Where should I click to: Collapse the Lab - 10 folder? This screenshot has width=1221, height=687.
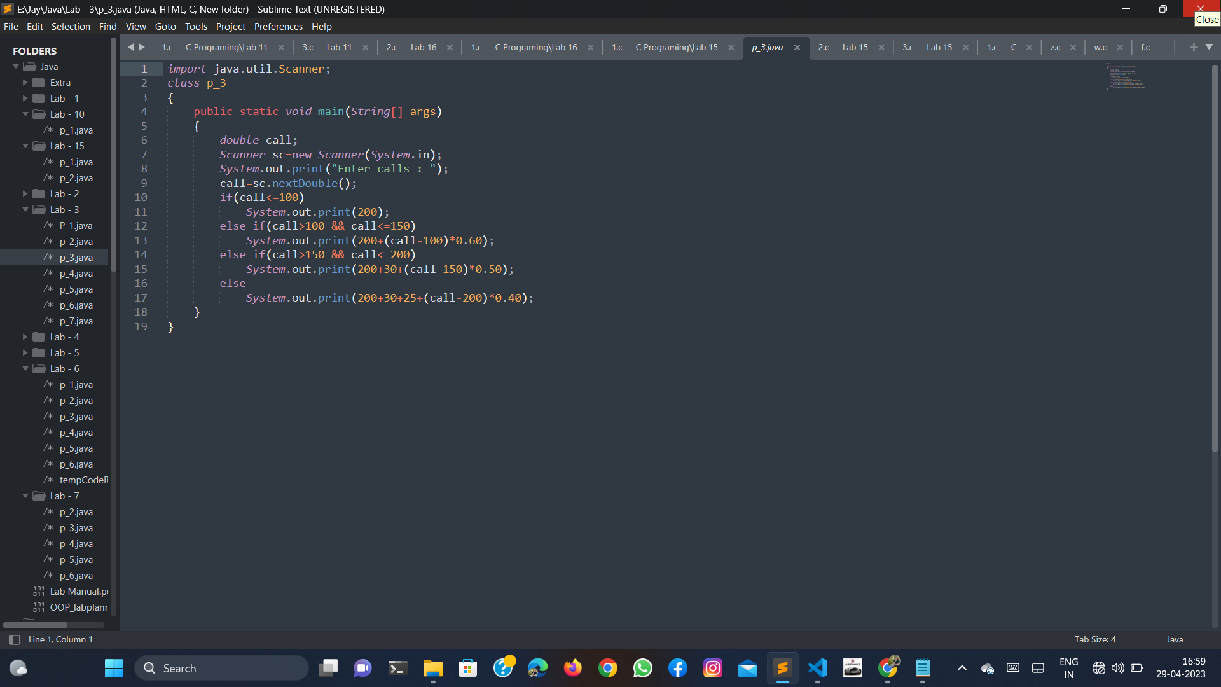[x=25, y=114]
